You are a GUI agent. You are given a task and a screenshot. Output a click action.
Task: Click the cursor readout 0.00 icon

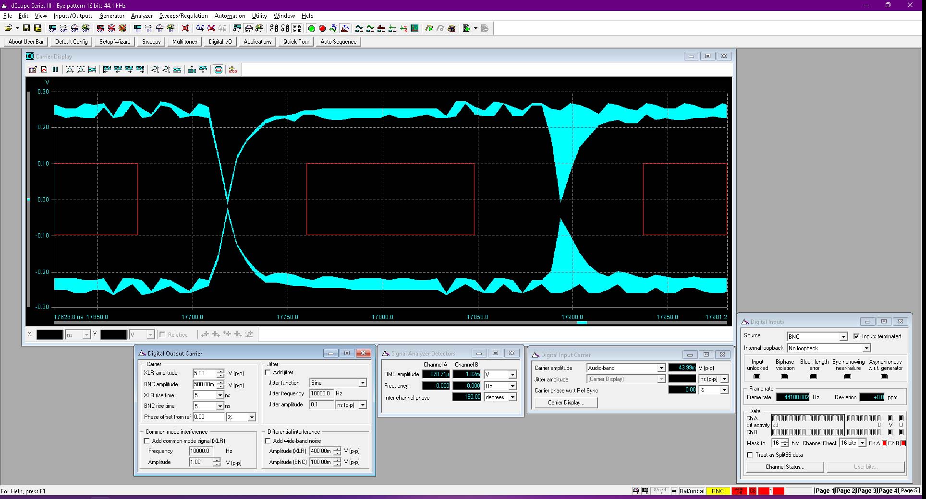233,70
